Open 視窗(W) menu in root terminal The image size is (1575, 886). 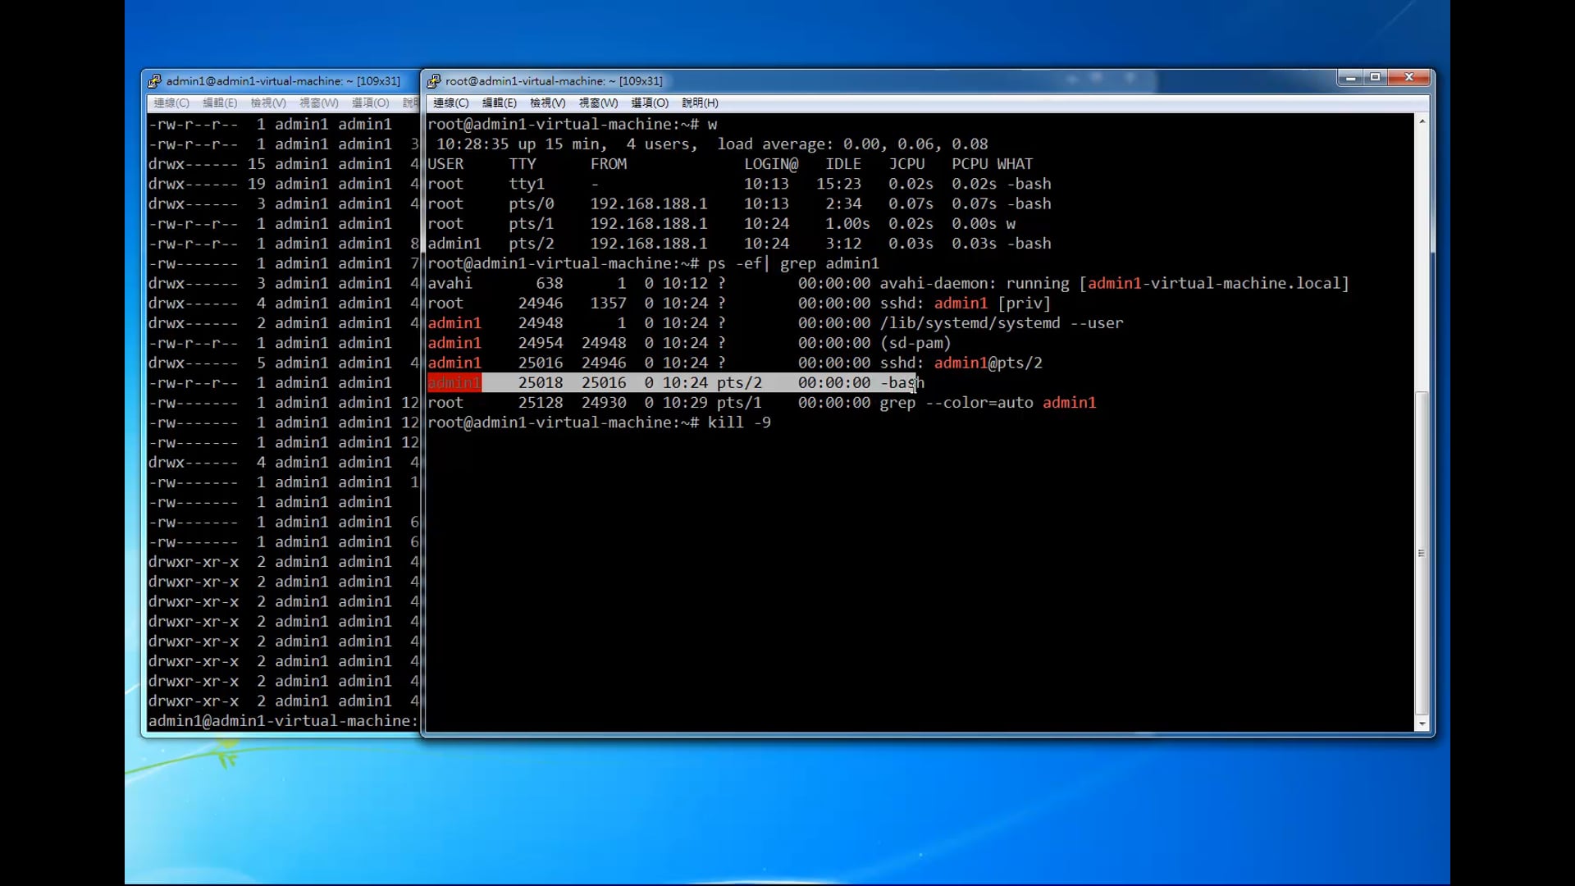pyautogui.click(x=598, y=103)
